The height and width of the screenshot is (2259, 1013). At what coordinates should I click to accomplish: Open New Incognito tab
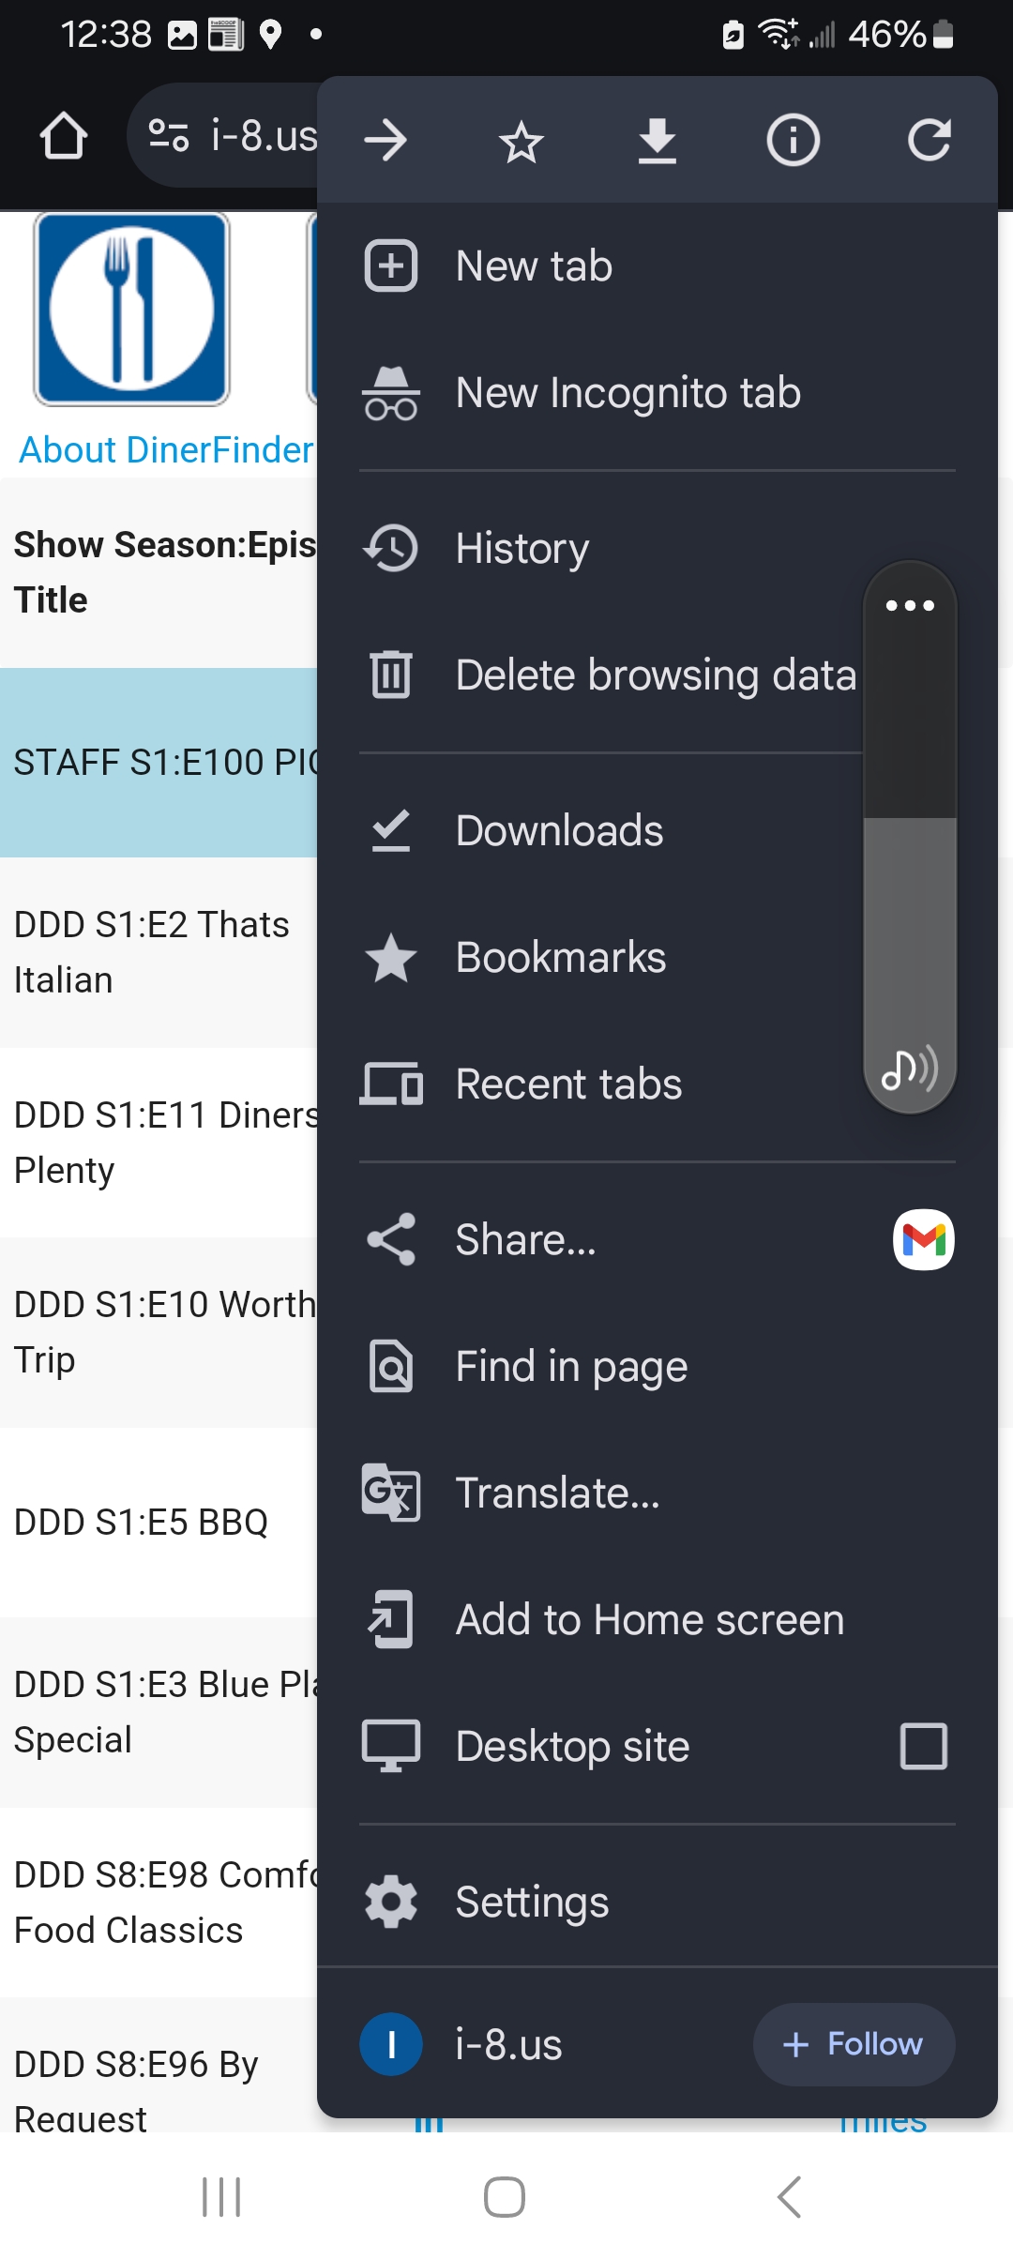[627, 393]
